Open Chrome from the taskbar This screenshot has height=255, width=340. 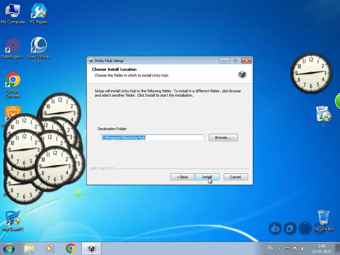click(70, 248)
